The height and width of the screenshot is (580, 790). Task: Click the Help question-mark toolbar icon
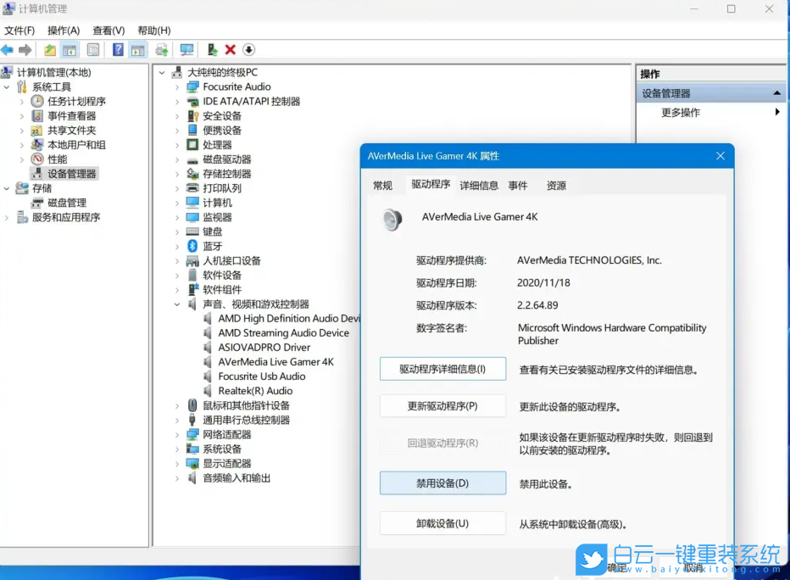[117, 49]
